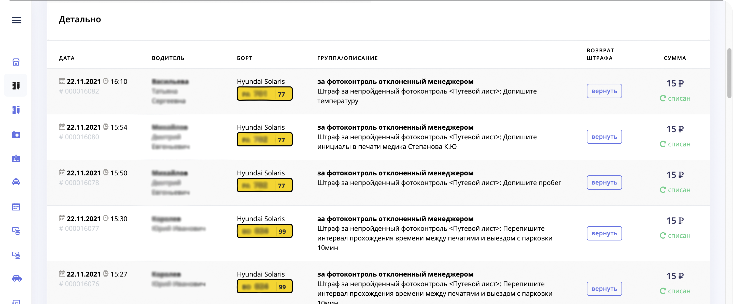The image size is (733, 304).
Task: Click the yellow plate in the 16:10 row
Action: (x=265, y=94)
